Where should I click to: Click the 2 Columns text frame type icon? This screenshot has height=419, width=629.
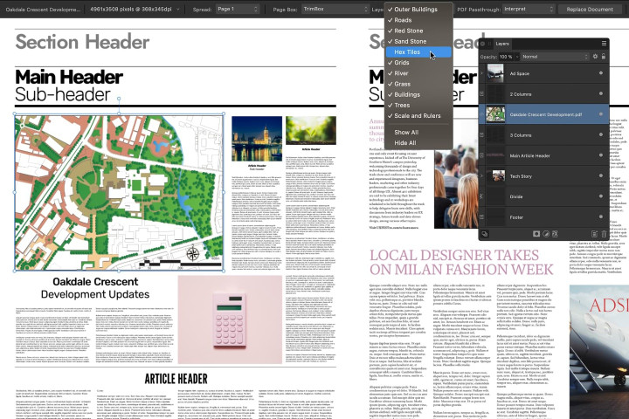pos(481,93)
